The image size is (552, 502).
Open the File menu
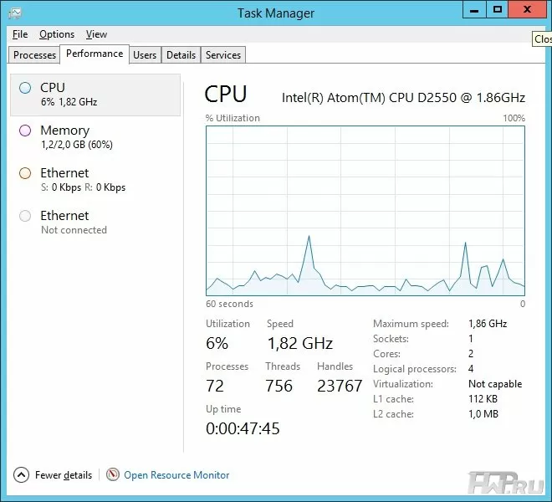click(20, 34)
